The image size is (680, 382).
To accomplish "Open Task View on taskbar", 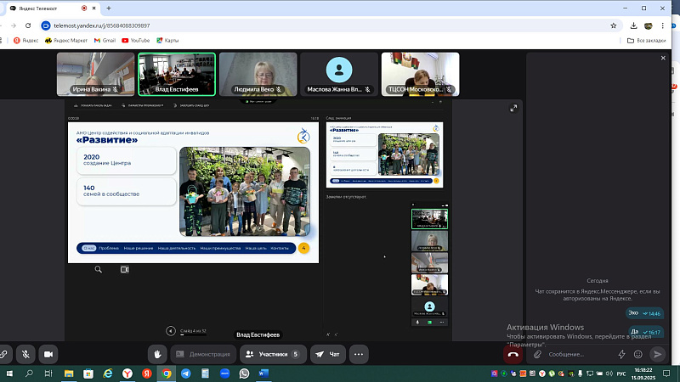I will click(48, 374).
